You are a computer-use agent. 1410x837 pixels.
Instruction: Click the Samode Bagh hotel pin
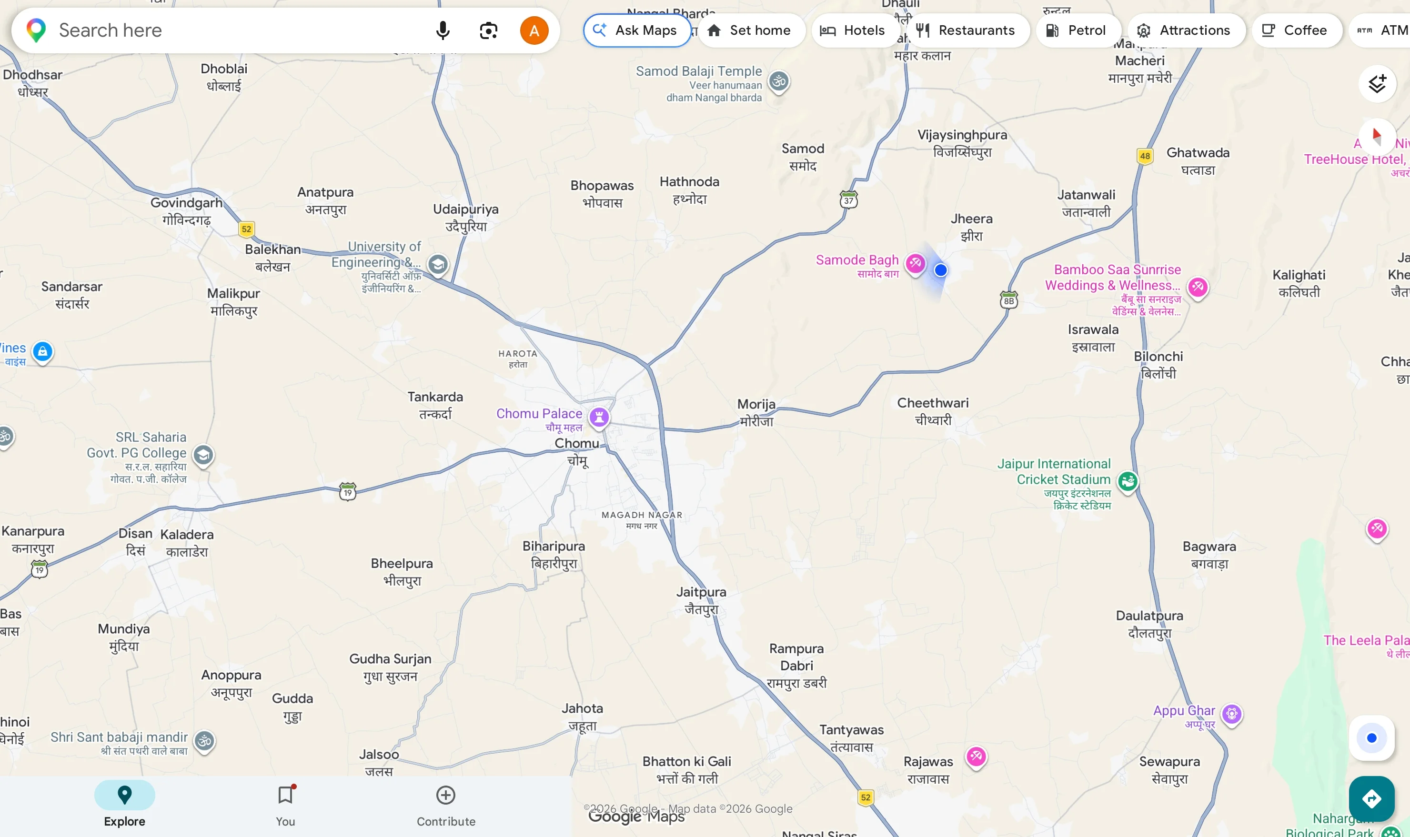click(915, 263)
